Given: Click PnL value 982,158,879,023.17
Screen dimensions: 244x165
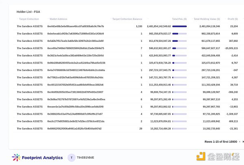Looking at the screenshot, I should (x=160, y=34).
